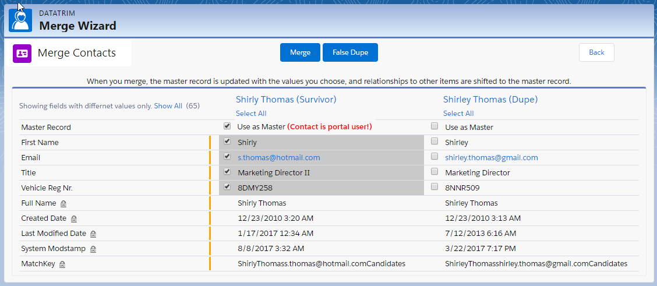This screenshot has height=286, width=657.
Task: Click the (65) field count text
Action: 193,106
